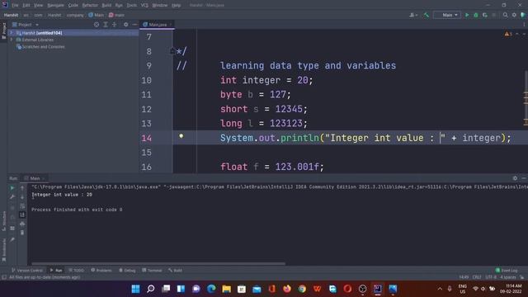Image resolution: width=528 pixels, height=297 pixels.
Task: Click the Project side tab on left edge
Action: pos(3,31)
